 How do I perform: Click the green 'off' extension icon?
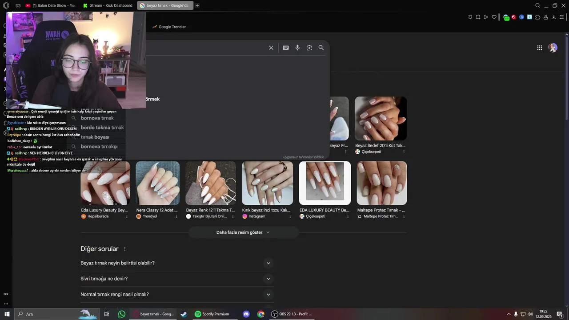point(506,17)
